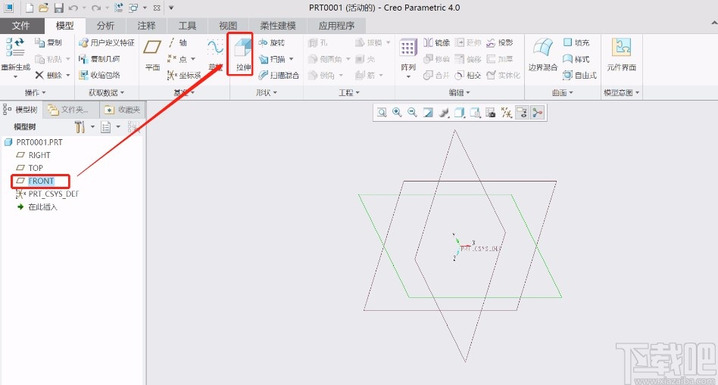
Task: Expand the Model Intent (模型意图) group dropdown
Action: (621, 93)
